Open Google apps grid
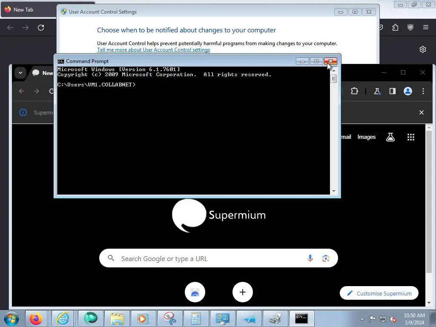Image resolution: width=436 pixels, height=327 pixels. tap(411, 137)
